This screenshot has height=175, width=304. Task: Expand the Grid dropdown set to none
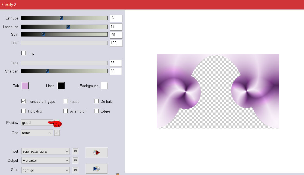(x=37, y=133)
